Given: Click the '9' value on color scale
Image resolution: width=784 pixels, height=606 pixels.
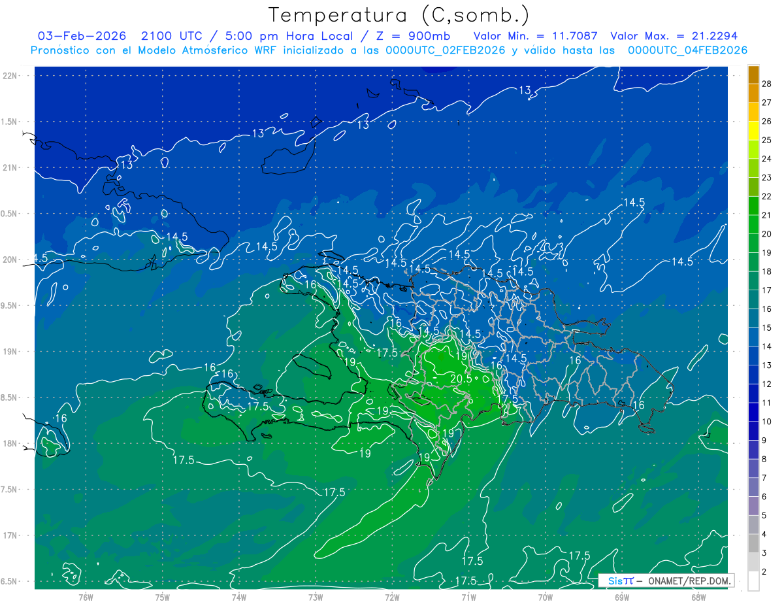Looking at the screenshot, I should click(x=764, y=441).
